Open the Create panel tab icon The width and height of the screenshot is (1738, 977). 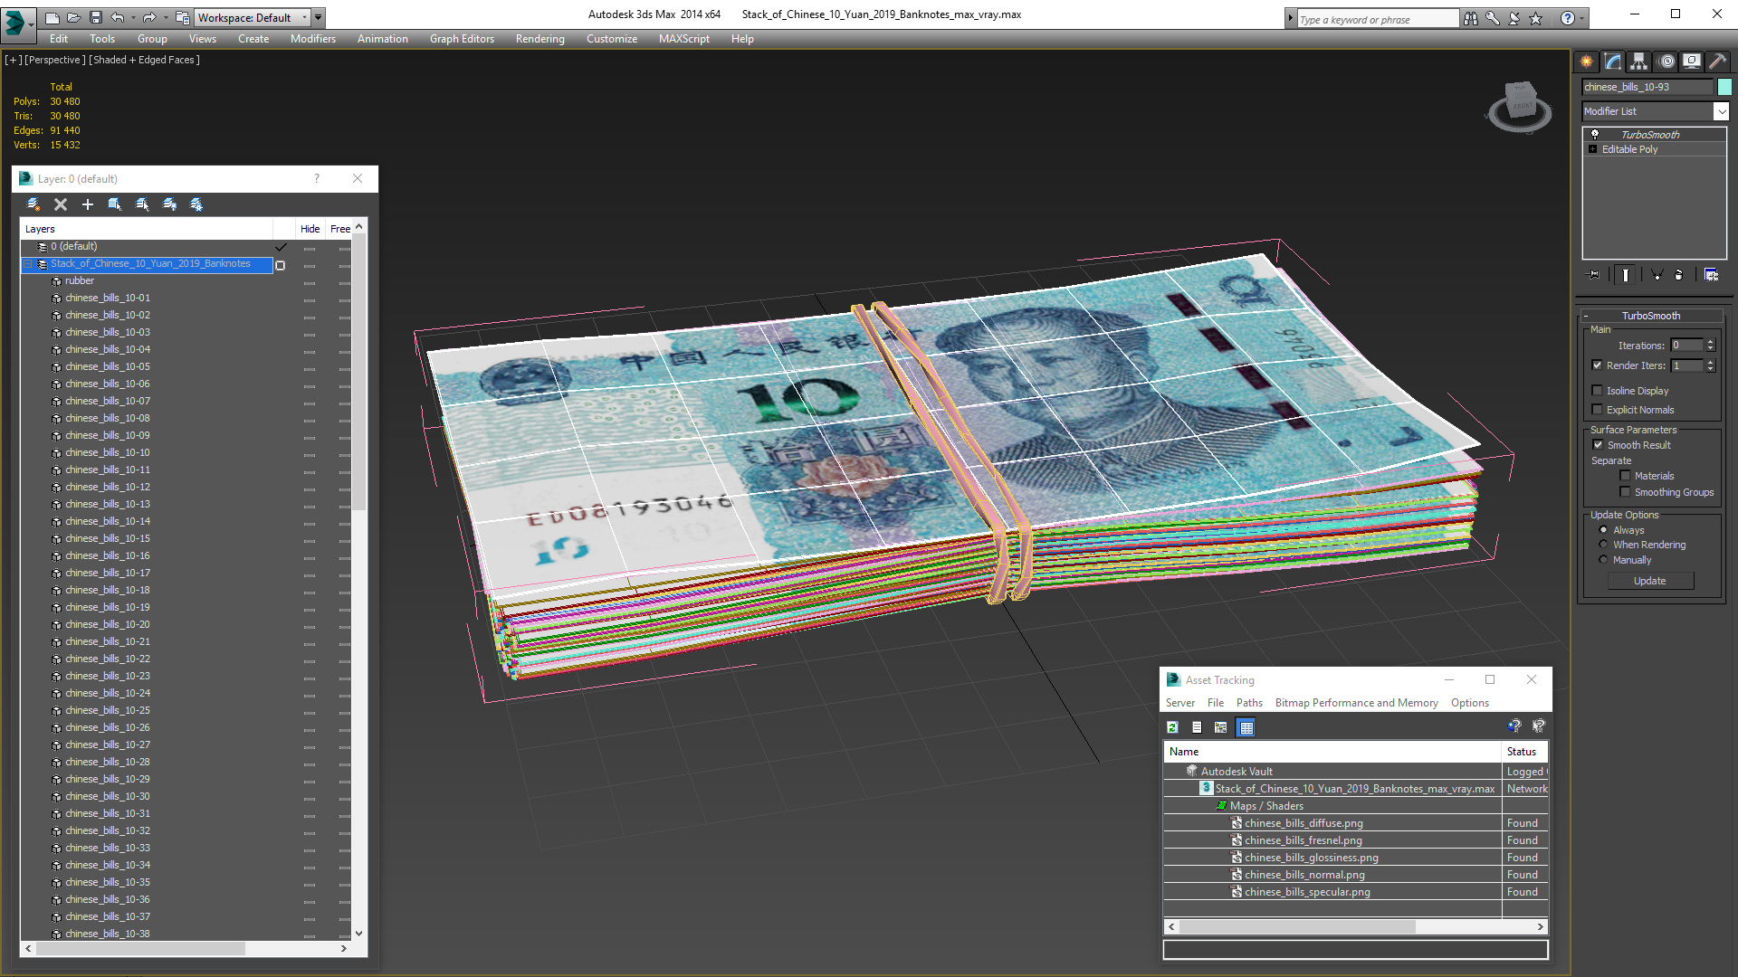click(1587, 62)
